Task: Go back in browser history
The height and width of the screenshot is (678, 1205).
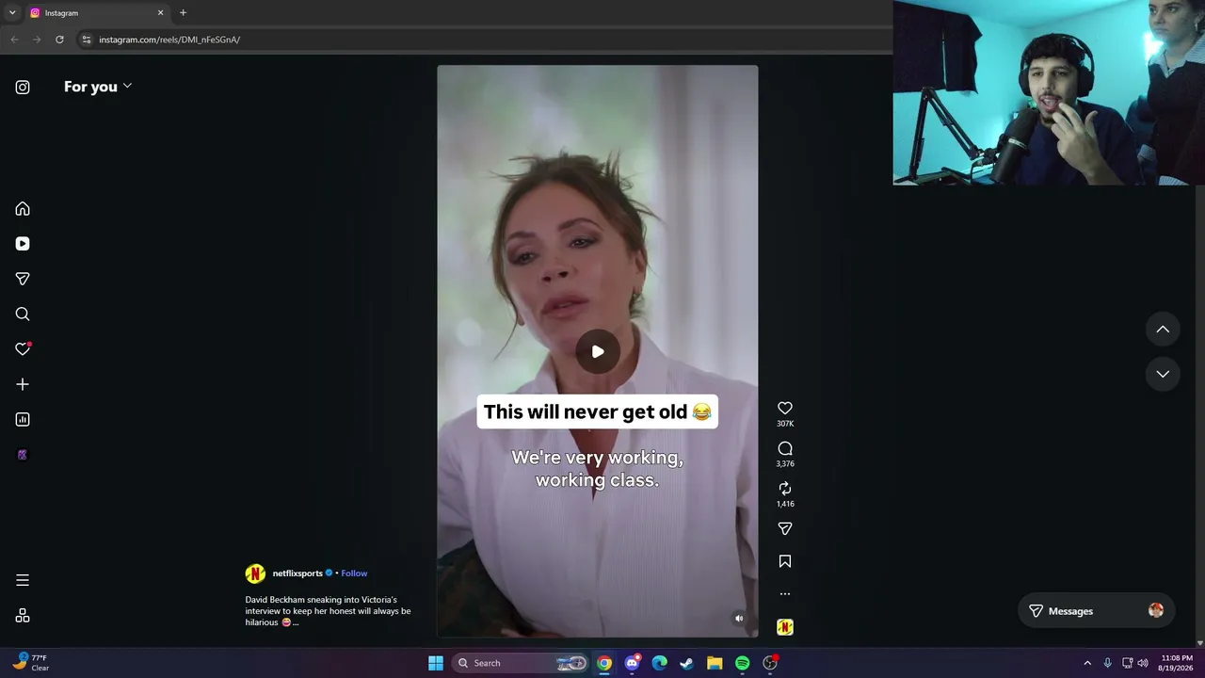Action: click(x=14, y=40)
